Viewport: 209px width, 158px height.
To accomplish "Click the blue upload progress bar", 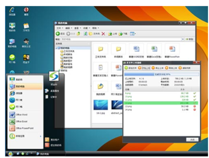I will [162, 74].
